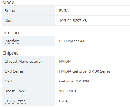Image resolution: width=130 pixels, height=108 pixels.
Task: Click the GeForce RTX 3080 value
Action: 75,81
